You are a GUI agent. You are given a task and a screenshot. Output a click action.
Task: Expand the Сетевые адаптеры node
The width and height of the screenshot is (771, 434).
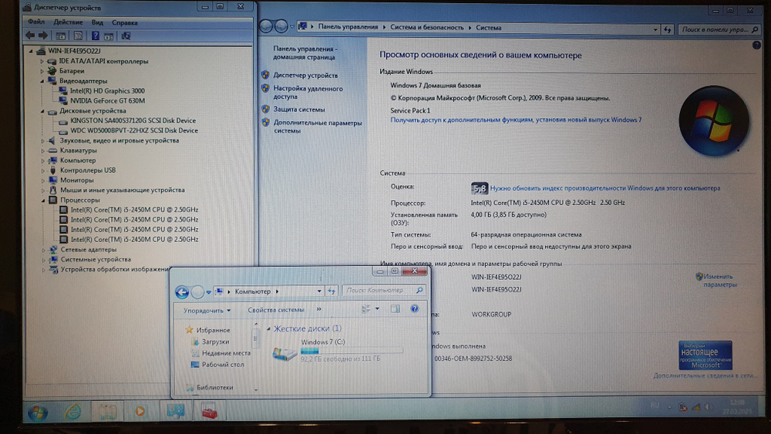coord(43,251)
